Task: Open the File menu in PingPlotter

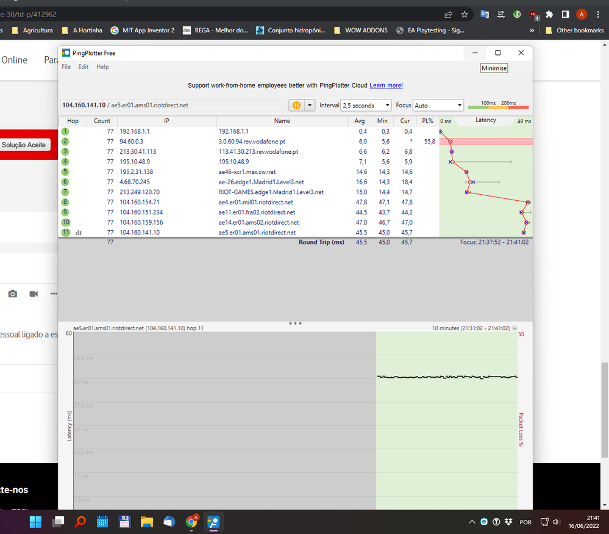Action: click(66, 67)
